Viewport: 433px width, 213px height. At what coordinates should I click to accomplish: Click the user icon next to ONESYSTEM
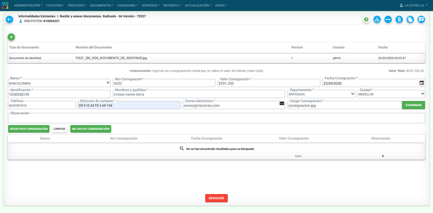[x=21, y=21]
